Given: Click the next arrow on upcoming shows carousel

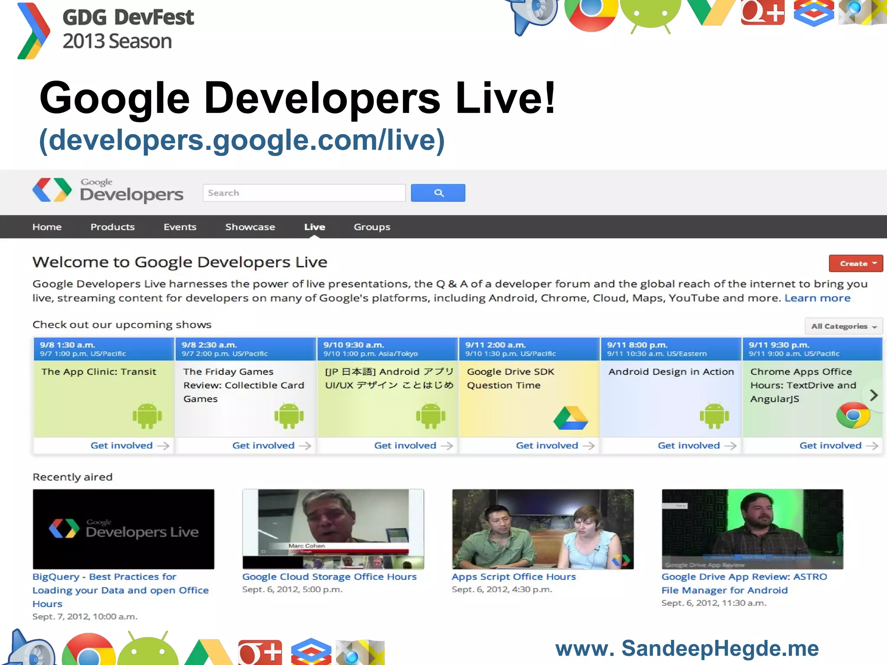Looking at the screenshot, I should point(874,395).
